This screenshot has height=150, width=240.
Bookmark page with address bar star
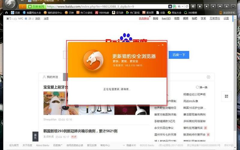pyautogui.click(x=179, y=6)
